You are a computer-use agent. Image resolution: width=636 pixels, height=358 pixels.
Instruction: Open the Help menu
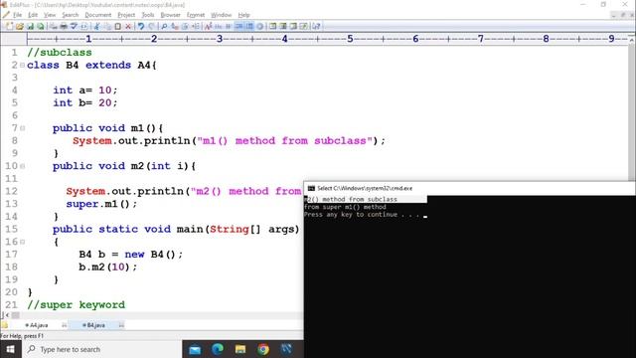(243, 15)
